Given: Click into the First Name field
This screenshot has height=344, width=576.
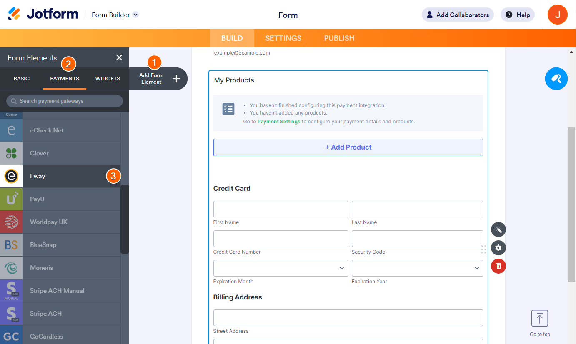Looking at the screenshot, I should coord(281,209).
